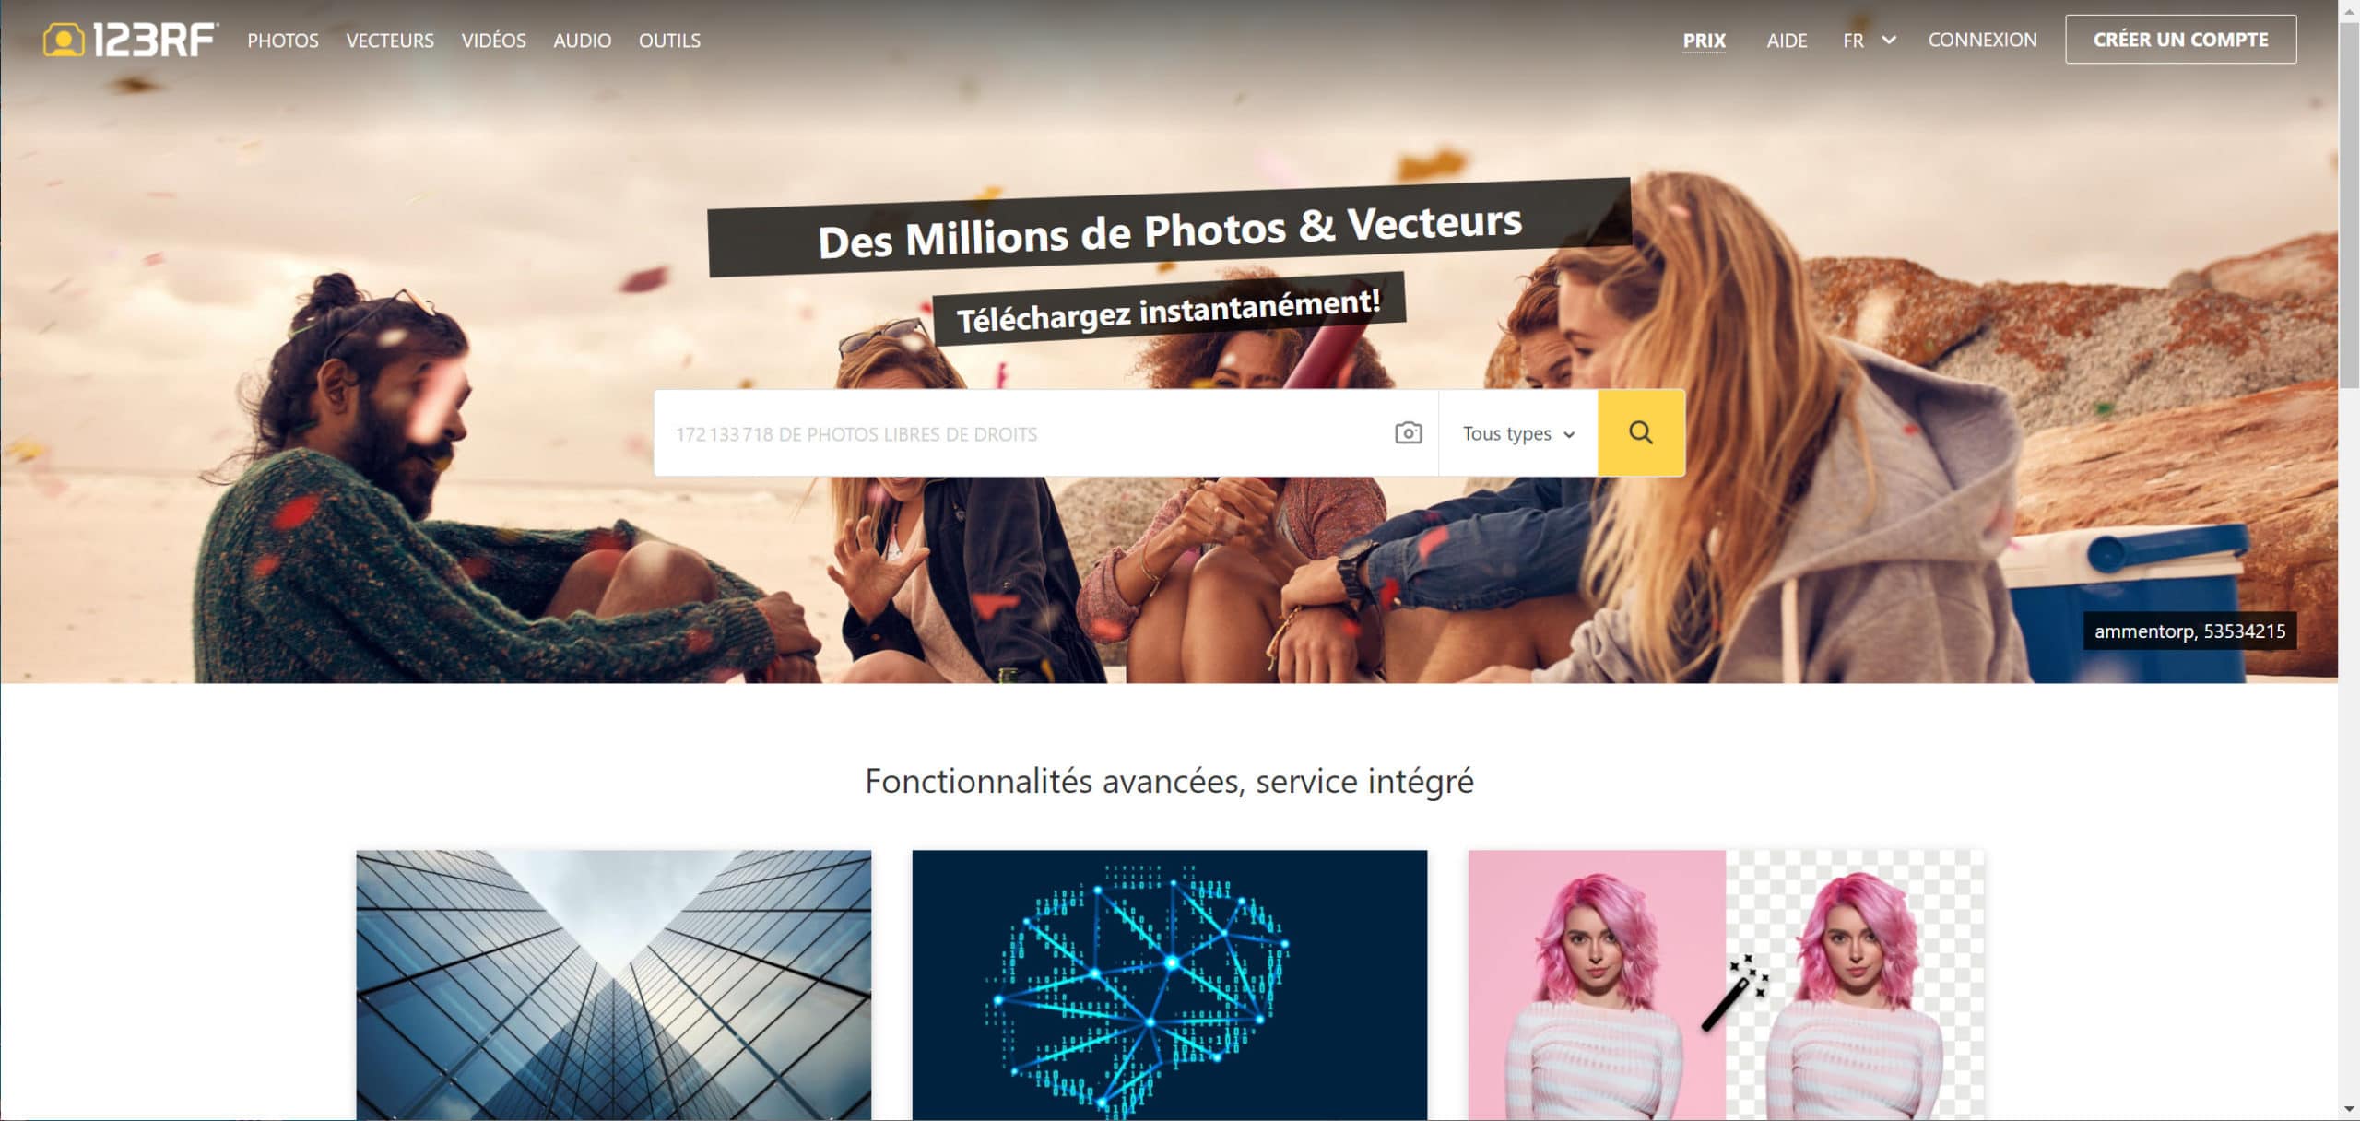The height and width of the screenshot is (1121, 2360).
Task: Click the AIDE help link
Action: [x=1787, y=41]
